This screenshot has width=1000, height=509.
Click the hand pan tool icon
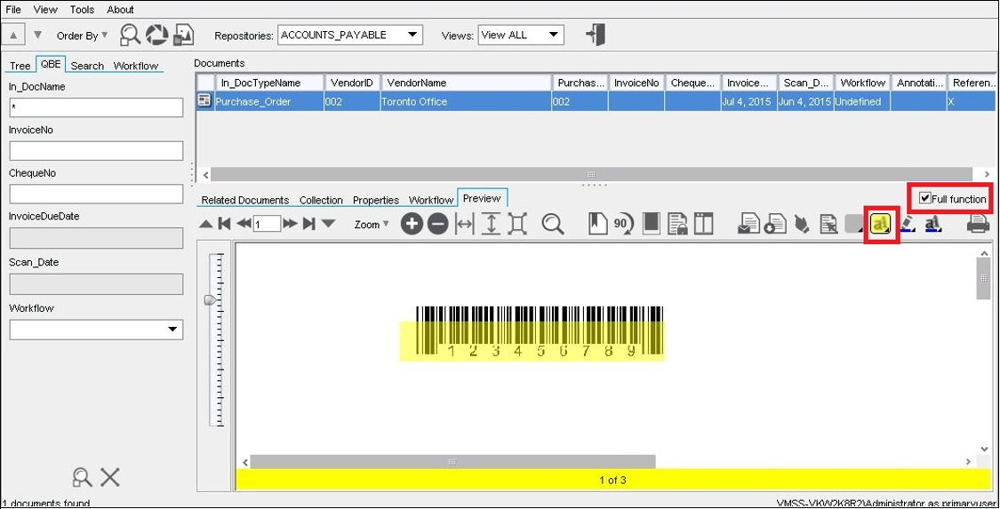(802, 224)
